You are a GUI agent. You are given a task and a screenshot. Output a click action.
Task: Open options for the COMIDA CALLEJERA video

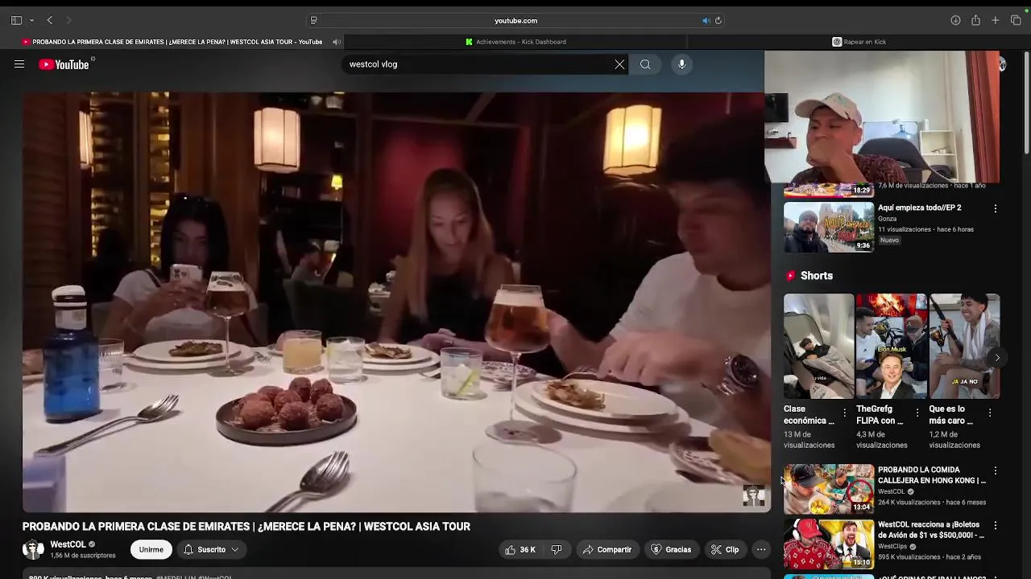coord(996,470)
